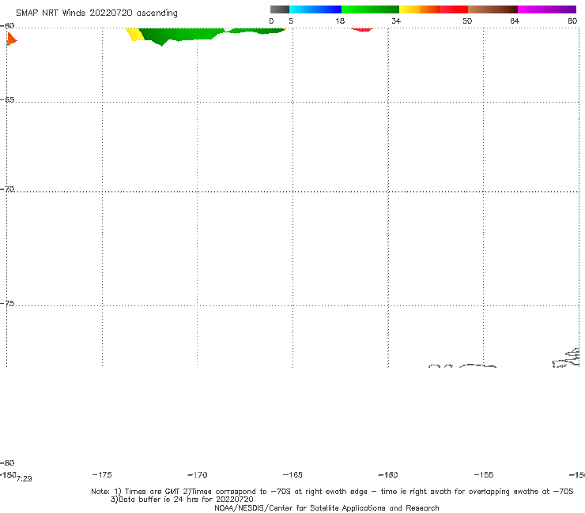Click the "-170" longitude label
This screenshot has height=513, width=585.
click(198, 475)
